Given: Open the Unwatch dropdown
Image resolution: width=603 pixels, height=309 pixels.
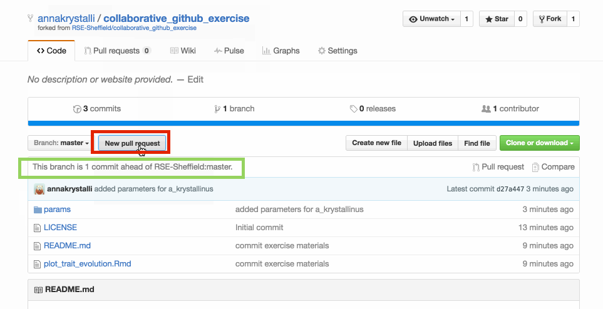Looking at the screenshot, I should click(431, 19).
